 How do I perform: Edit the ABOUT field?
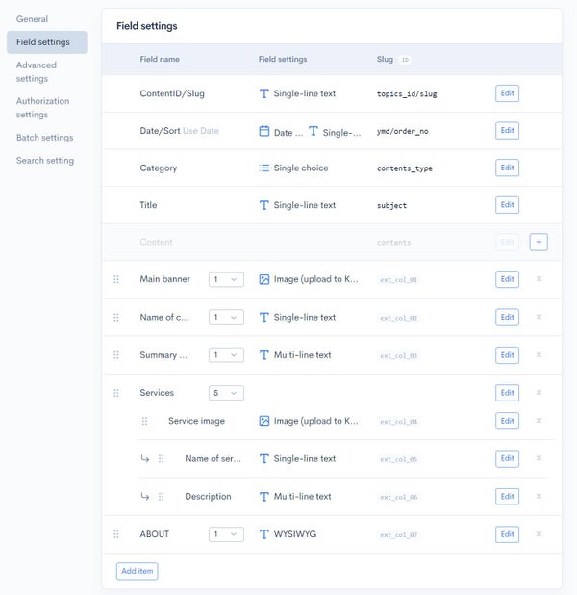[x=507, y=534]
